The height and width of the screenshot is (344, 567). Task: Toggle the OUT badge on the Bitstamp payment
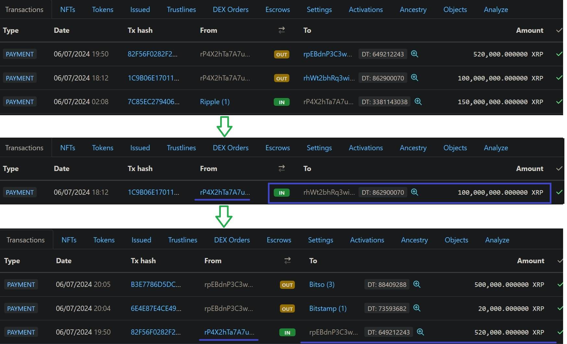point(287,308)
